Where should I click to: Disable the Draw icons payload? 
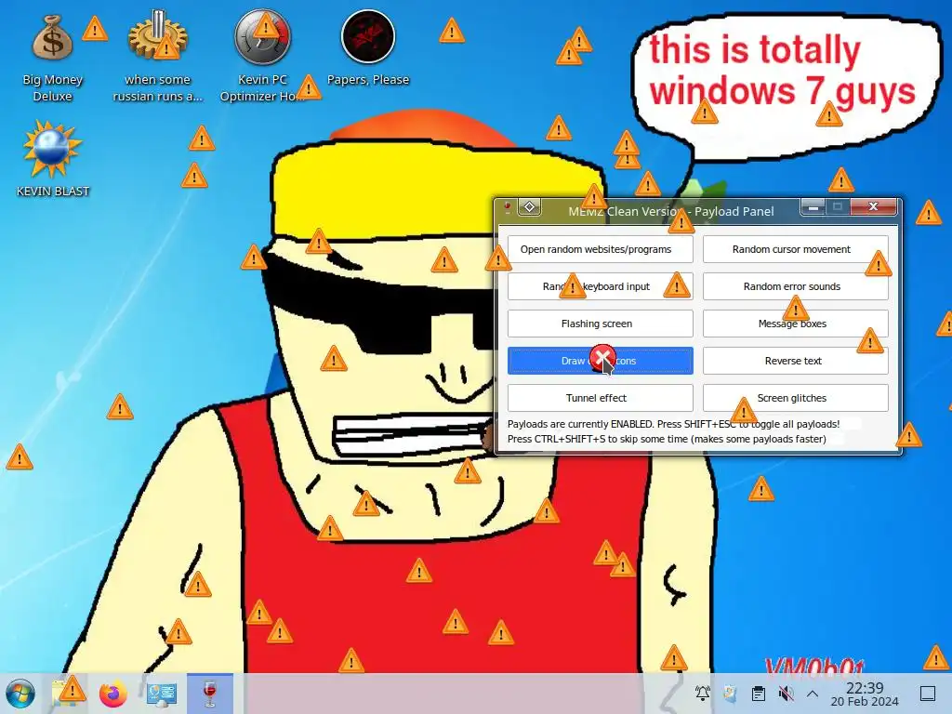point(600,361)
